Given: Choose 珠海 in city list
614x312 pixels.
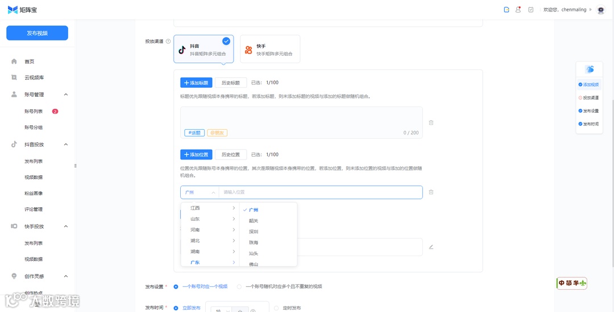Looking at the screenshot, I should coord(254,243).
